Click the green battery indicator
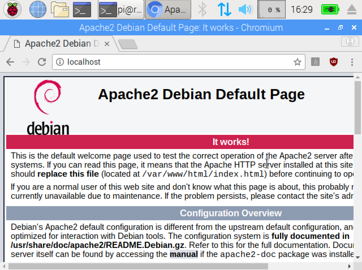 330,10
